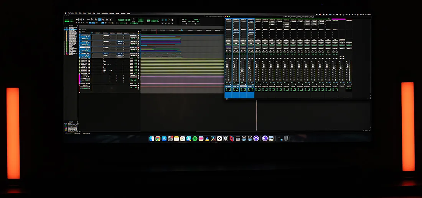Open the Apple menu

click(65, 13)
